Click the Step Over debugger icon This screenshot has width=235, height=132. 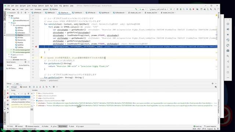pos(34,87)
